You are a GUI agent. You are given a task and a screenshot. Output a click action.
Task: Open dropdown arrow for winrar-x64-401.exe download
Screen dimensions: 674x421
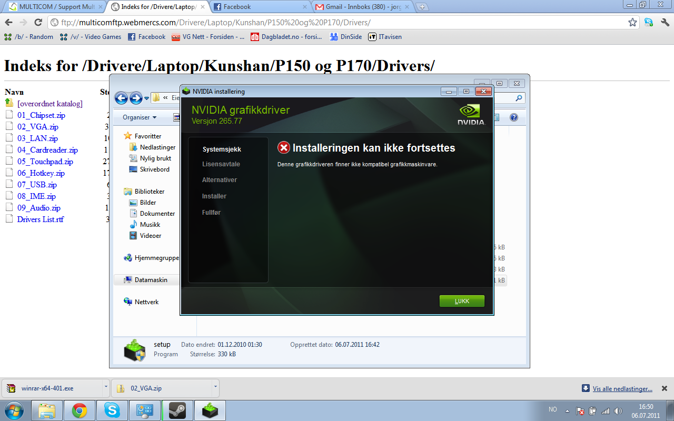(x=106, y=388)
